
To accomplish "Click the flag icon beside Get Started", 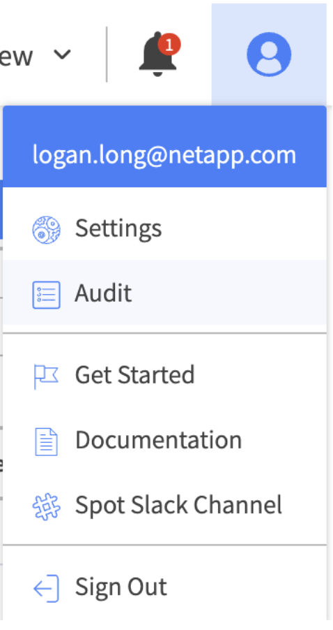I will [46, 376].
